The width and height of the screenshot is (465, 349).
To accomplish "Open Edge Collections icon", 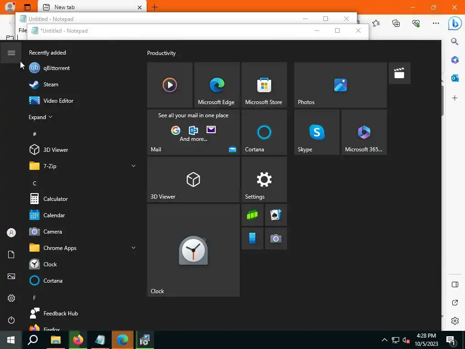I will 396,23.
